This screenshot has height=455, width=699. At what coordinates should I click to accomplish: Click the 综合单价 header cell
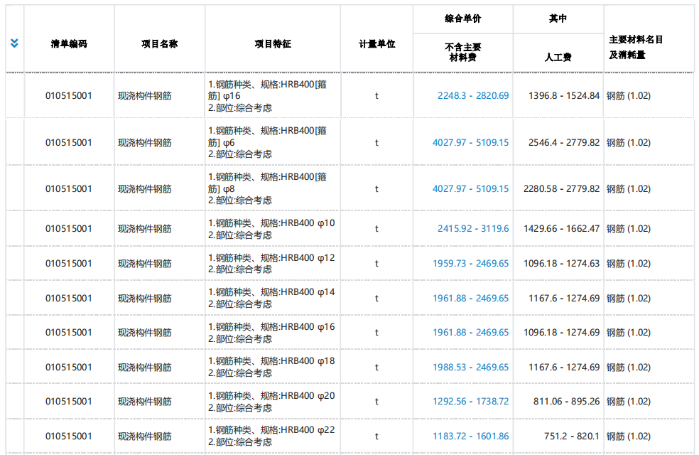(462, 18)
